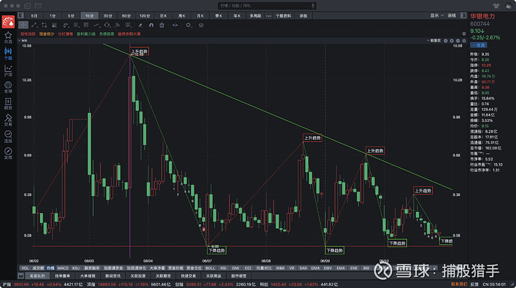Image resolution: width=516 pixels, height=288 pixels.
Task: Click the horizontal adjust tool icon
Action: coord(175,25)
